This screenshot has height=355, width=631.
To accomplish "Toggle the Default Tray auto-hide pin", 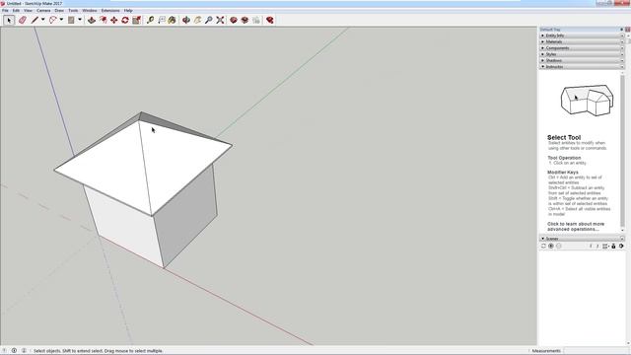I will click(x=622, y=30).
